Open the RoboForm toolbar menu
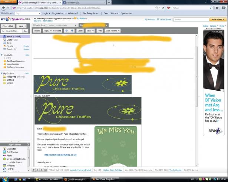The image size is (228, 182). pos(7,13)
